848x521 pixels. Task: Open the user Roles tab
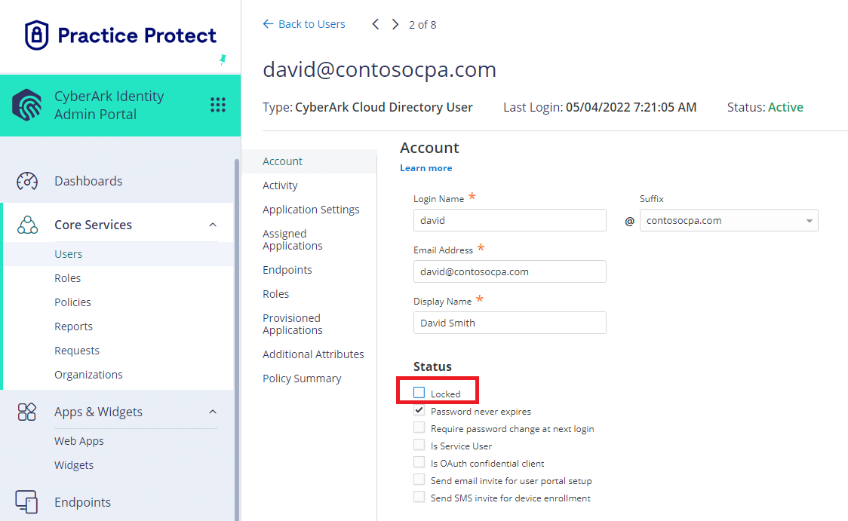[x=276, y=294]
